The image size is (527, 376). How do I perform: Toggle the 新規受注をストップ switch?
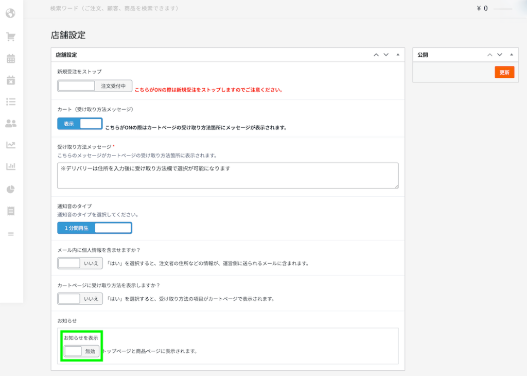pos(95,86)
